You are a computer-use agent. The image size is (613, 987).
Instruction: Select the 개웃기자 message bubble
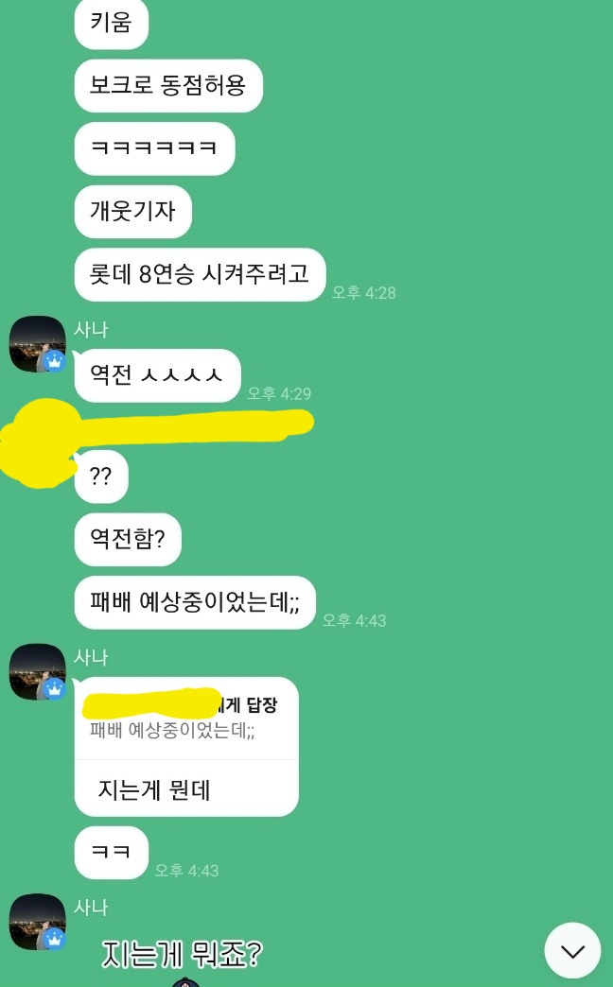(133, 212)
